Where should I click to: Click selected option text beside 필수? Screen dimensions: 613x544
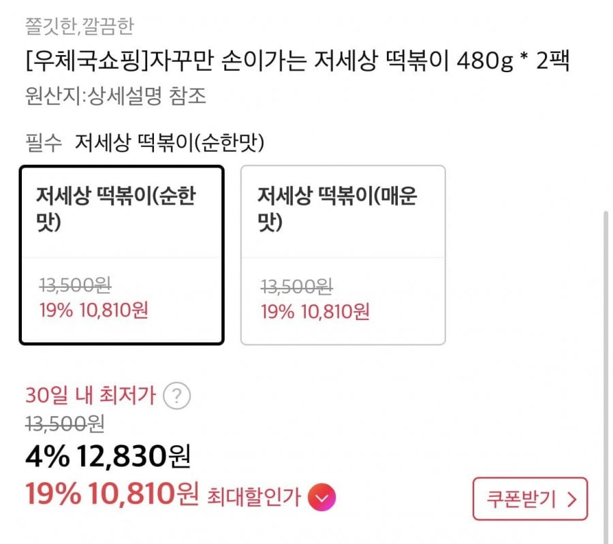coord(170,142)
